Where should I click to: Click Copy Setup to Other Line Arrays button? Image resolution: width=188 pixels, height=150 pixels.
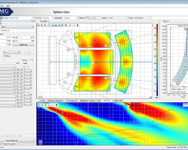17,136
